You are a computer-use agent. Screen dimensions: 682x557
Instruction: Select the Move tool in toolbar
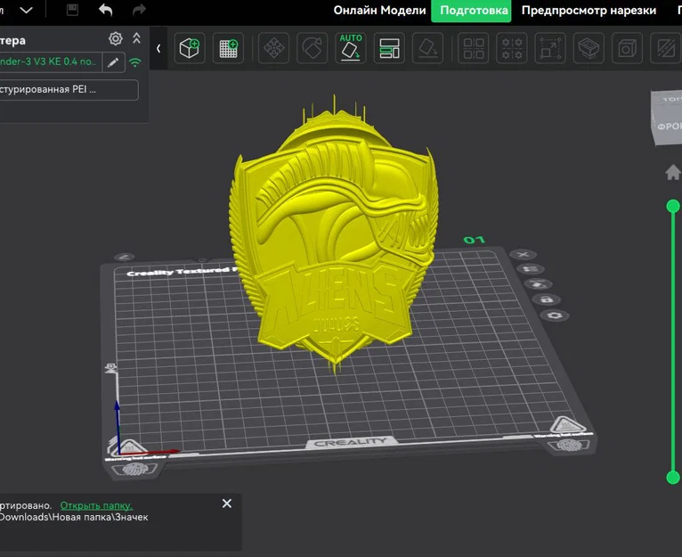click(x=273, y=48)
